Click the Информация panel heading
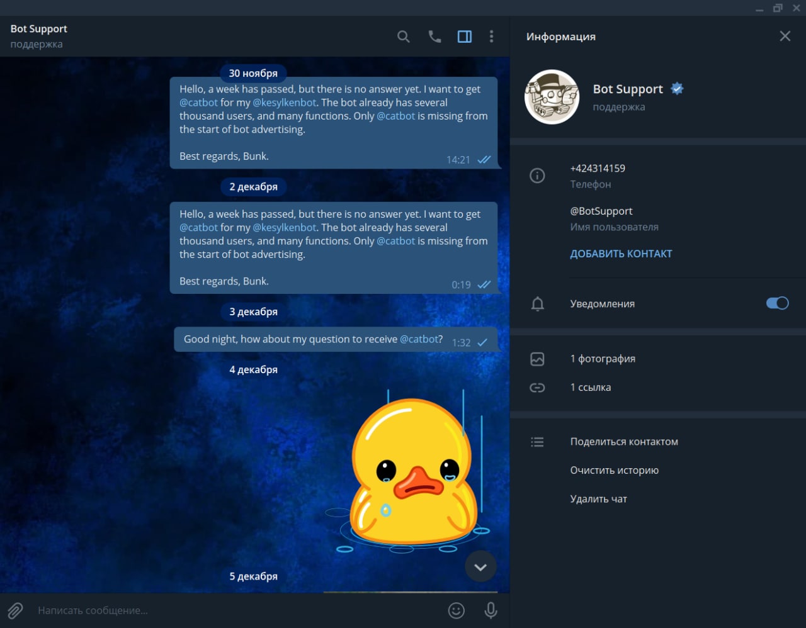The width and height of the screenshot is (806, 628). coord(561,36)
